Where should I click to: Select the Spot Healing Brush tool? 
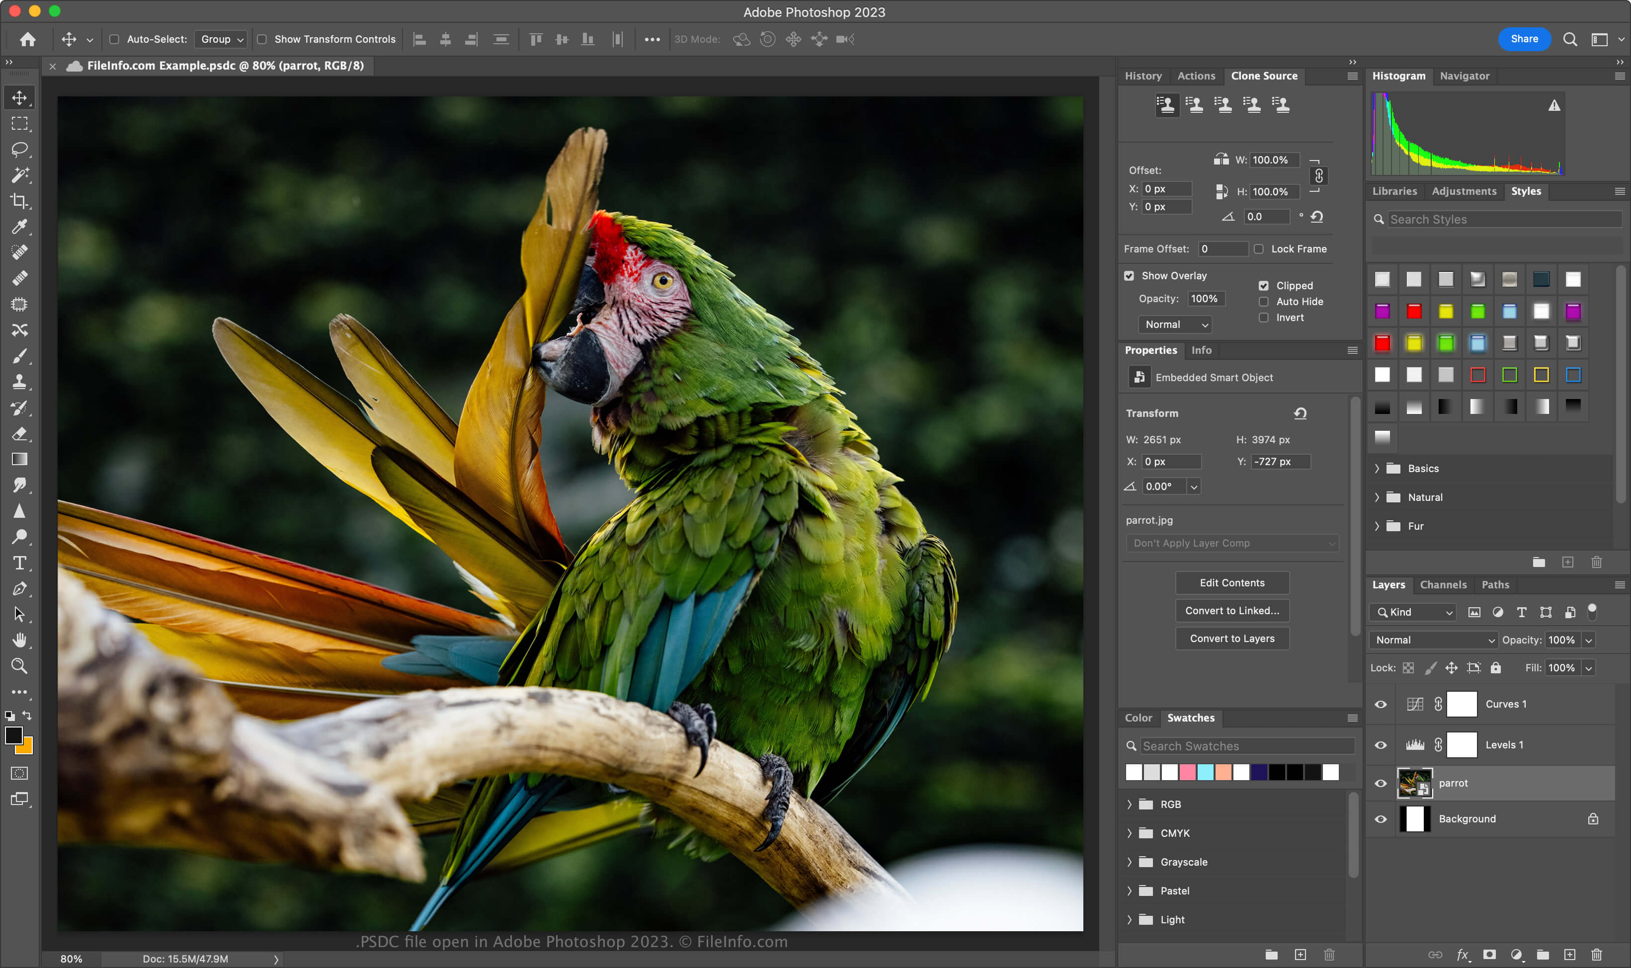[x=19, y=252]
